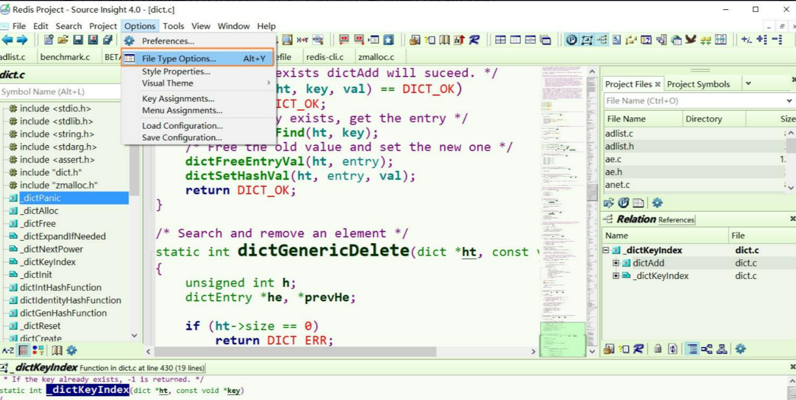Open the File Name search dropdown arrow
The image size is (796, 400).
(x=789, y=101)
